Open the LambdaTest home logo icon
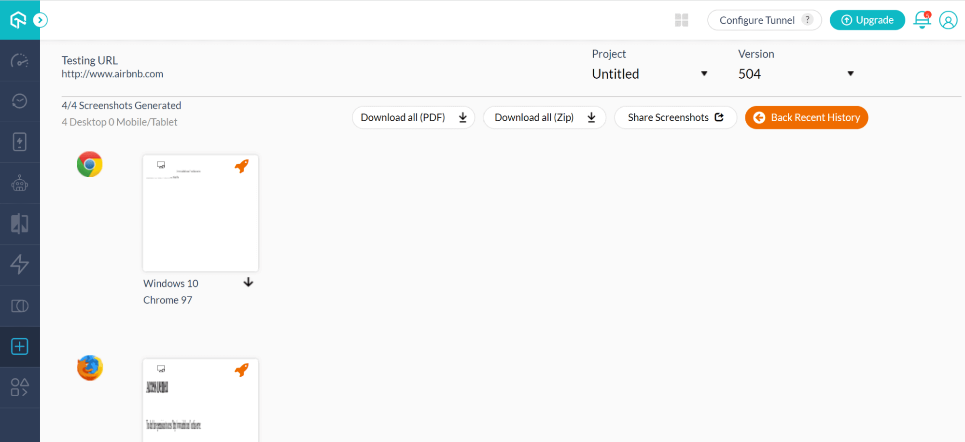The width and height of the screenshot is (965, 442). (x=18, y=19)
